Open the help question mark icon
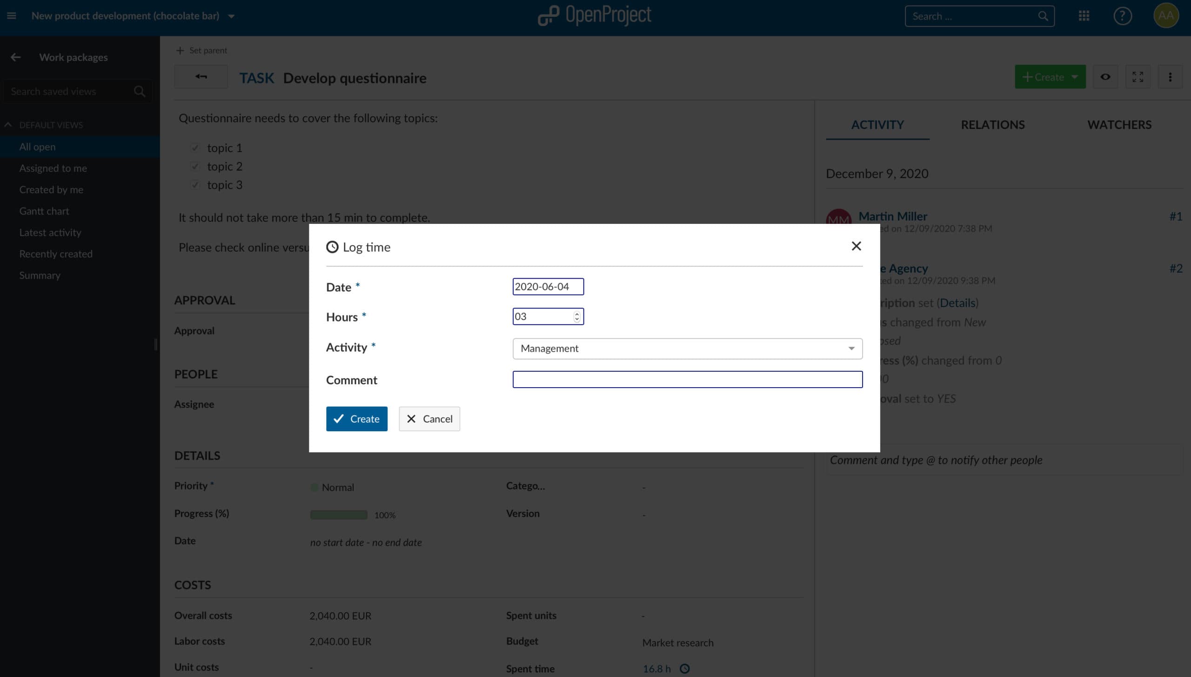 [1122, 16]
